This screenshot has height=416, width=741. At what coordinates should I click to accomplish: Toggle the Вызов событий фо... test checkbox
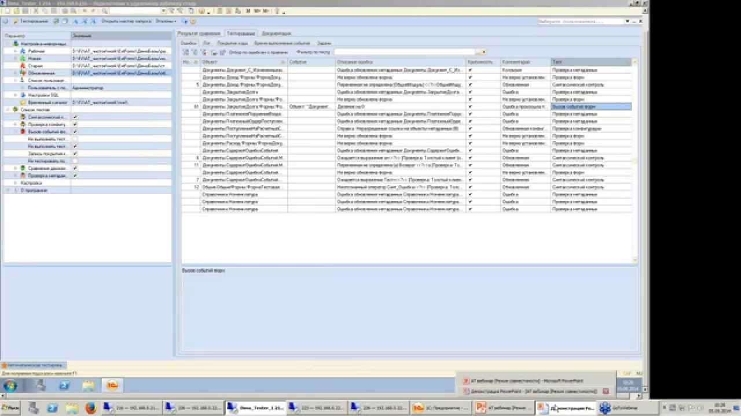[75, 132]
